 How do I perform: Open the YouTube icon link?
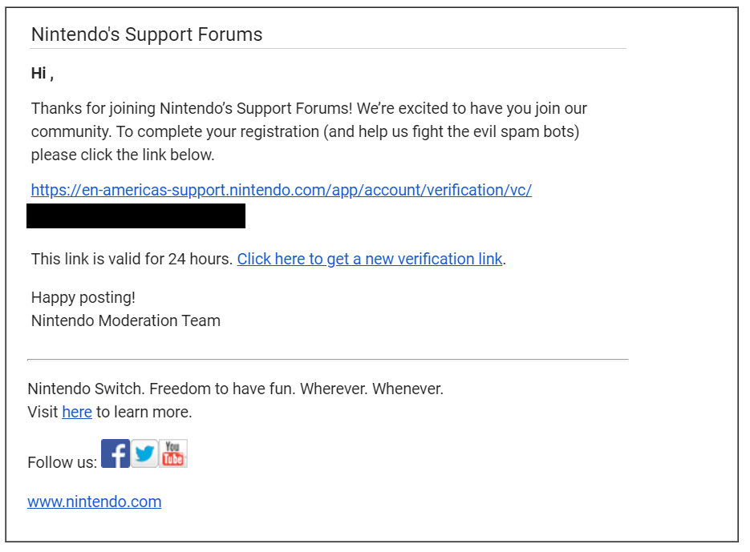(173, 453)
